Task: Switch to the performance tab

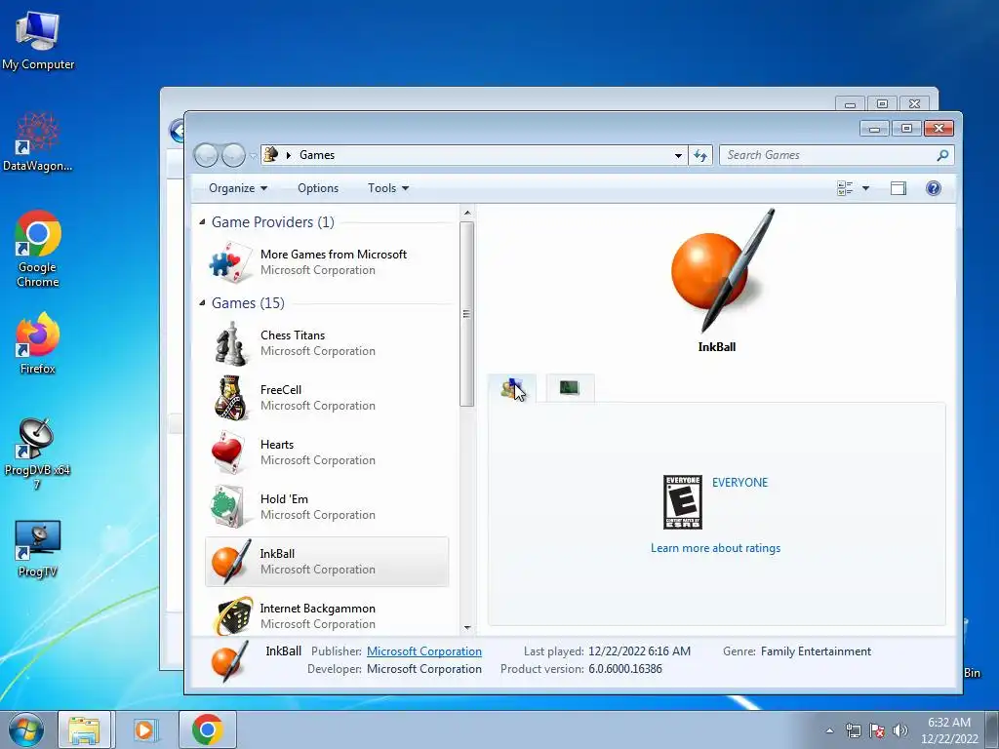Action: [570, 388]
